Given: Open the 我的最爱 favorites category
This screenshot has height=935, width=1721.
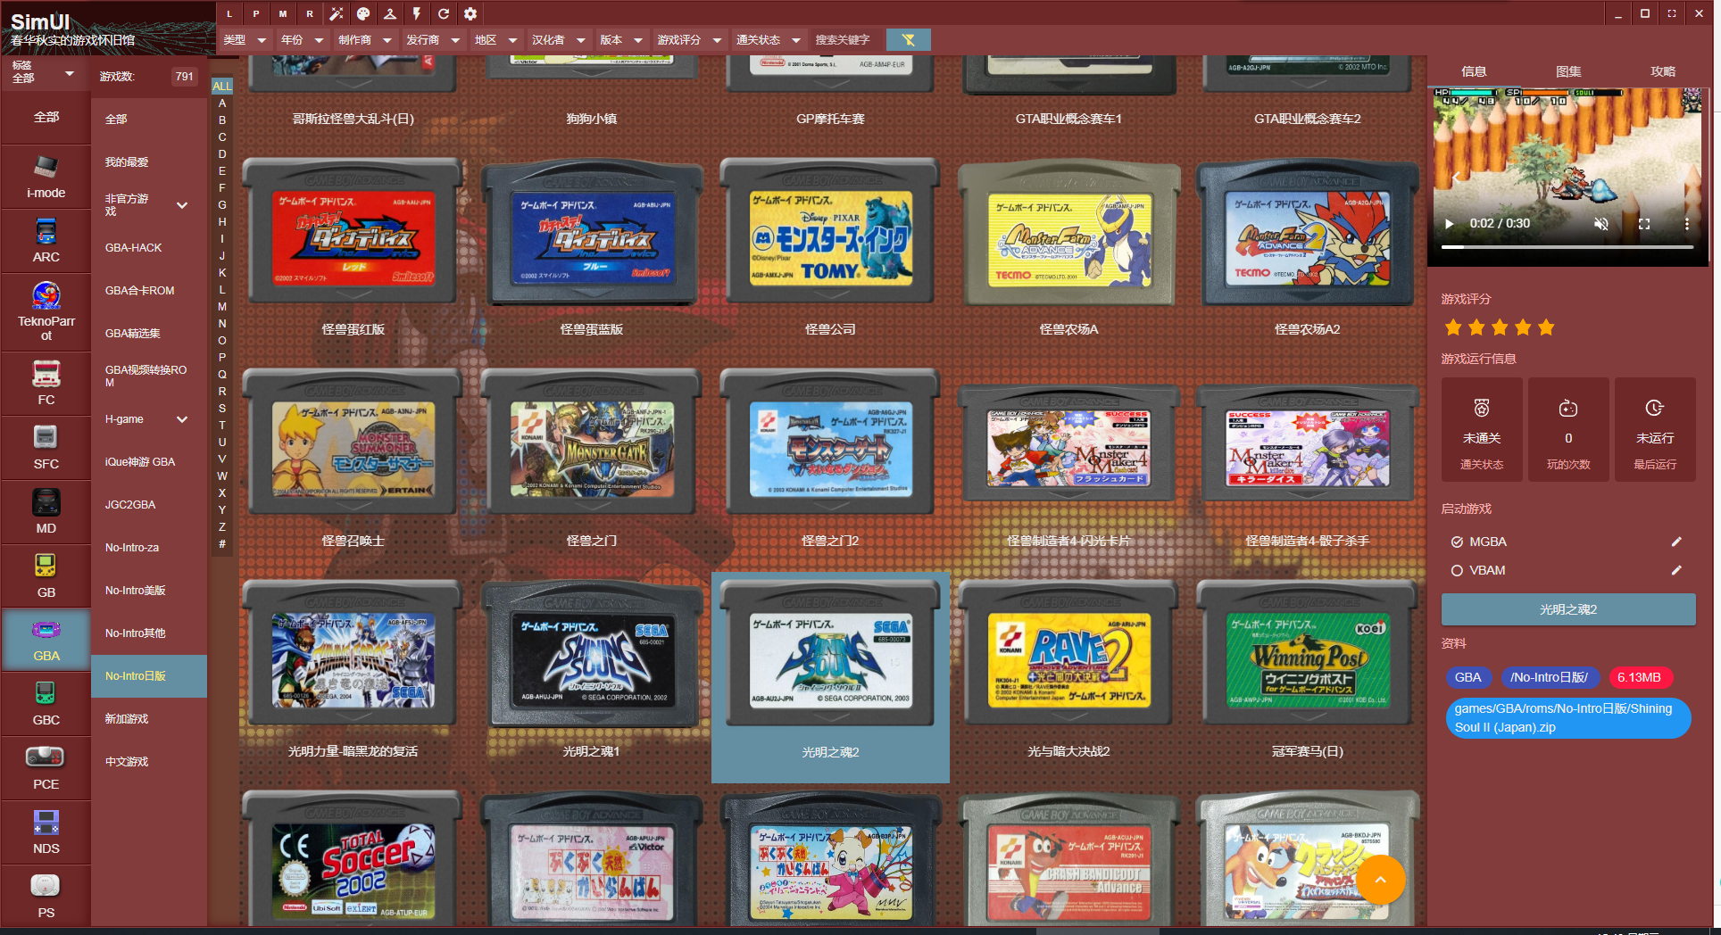Looking at the screenshot, I should [x=149, y=162].
